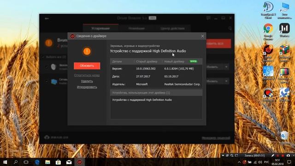This screenshot has height=166, width=295.
Task: Open Task View from the taskbar
Action: 26,162
